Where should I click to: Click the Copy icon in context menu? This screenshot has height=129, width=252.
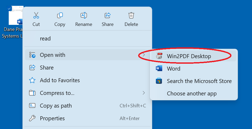click(60, 16)
